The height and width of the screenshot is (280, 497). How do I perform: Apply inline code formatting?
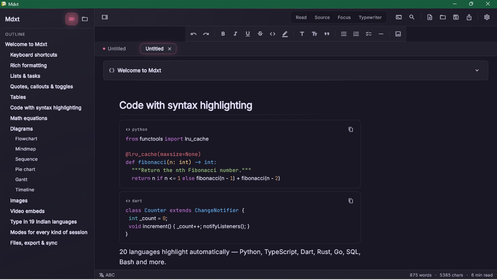point(272,34)
